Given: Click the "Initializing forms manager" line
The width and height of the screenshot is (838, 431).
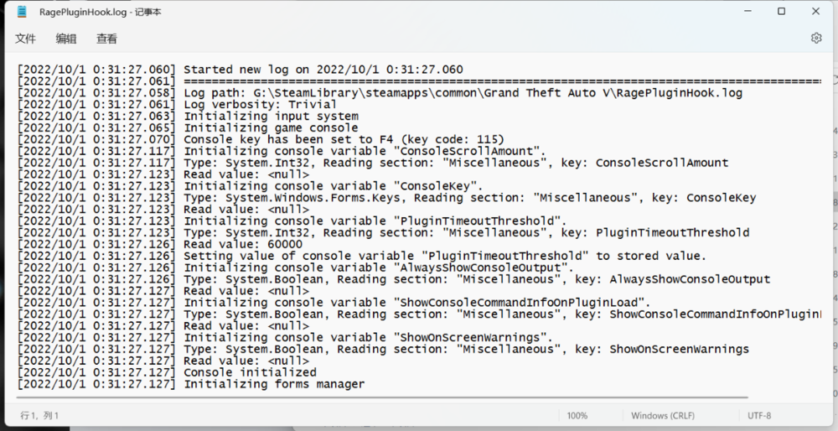Looking at the screenshot, I should 274,384.
